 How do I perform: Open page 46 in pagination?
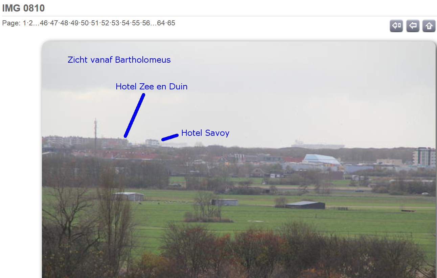click(44, 23)
